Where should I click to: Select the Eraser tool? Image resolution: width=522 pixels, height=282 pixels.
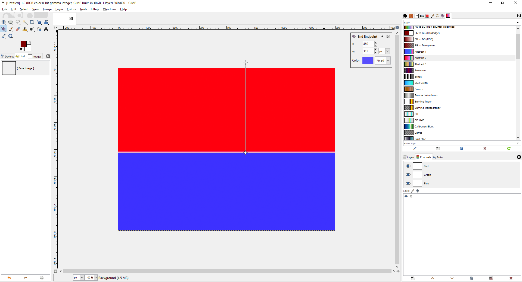point(18,29)
